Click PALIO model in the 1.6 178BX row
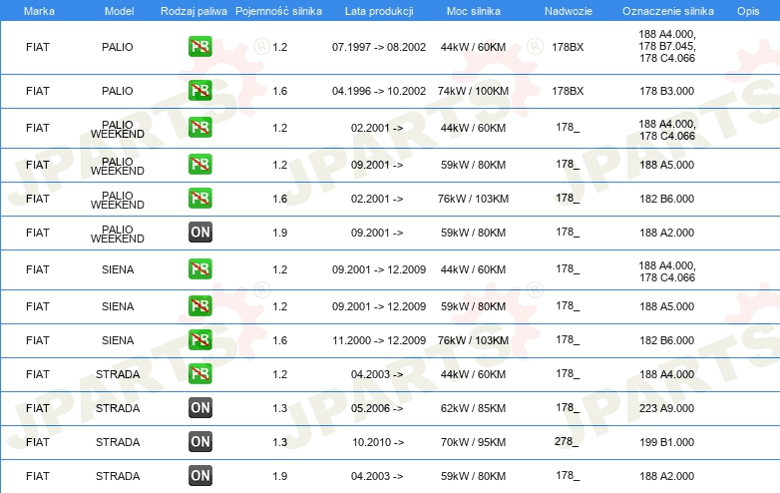Viewport: 780px width, 493px height. 118,91
